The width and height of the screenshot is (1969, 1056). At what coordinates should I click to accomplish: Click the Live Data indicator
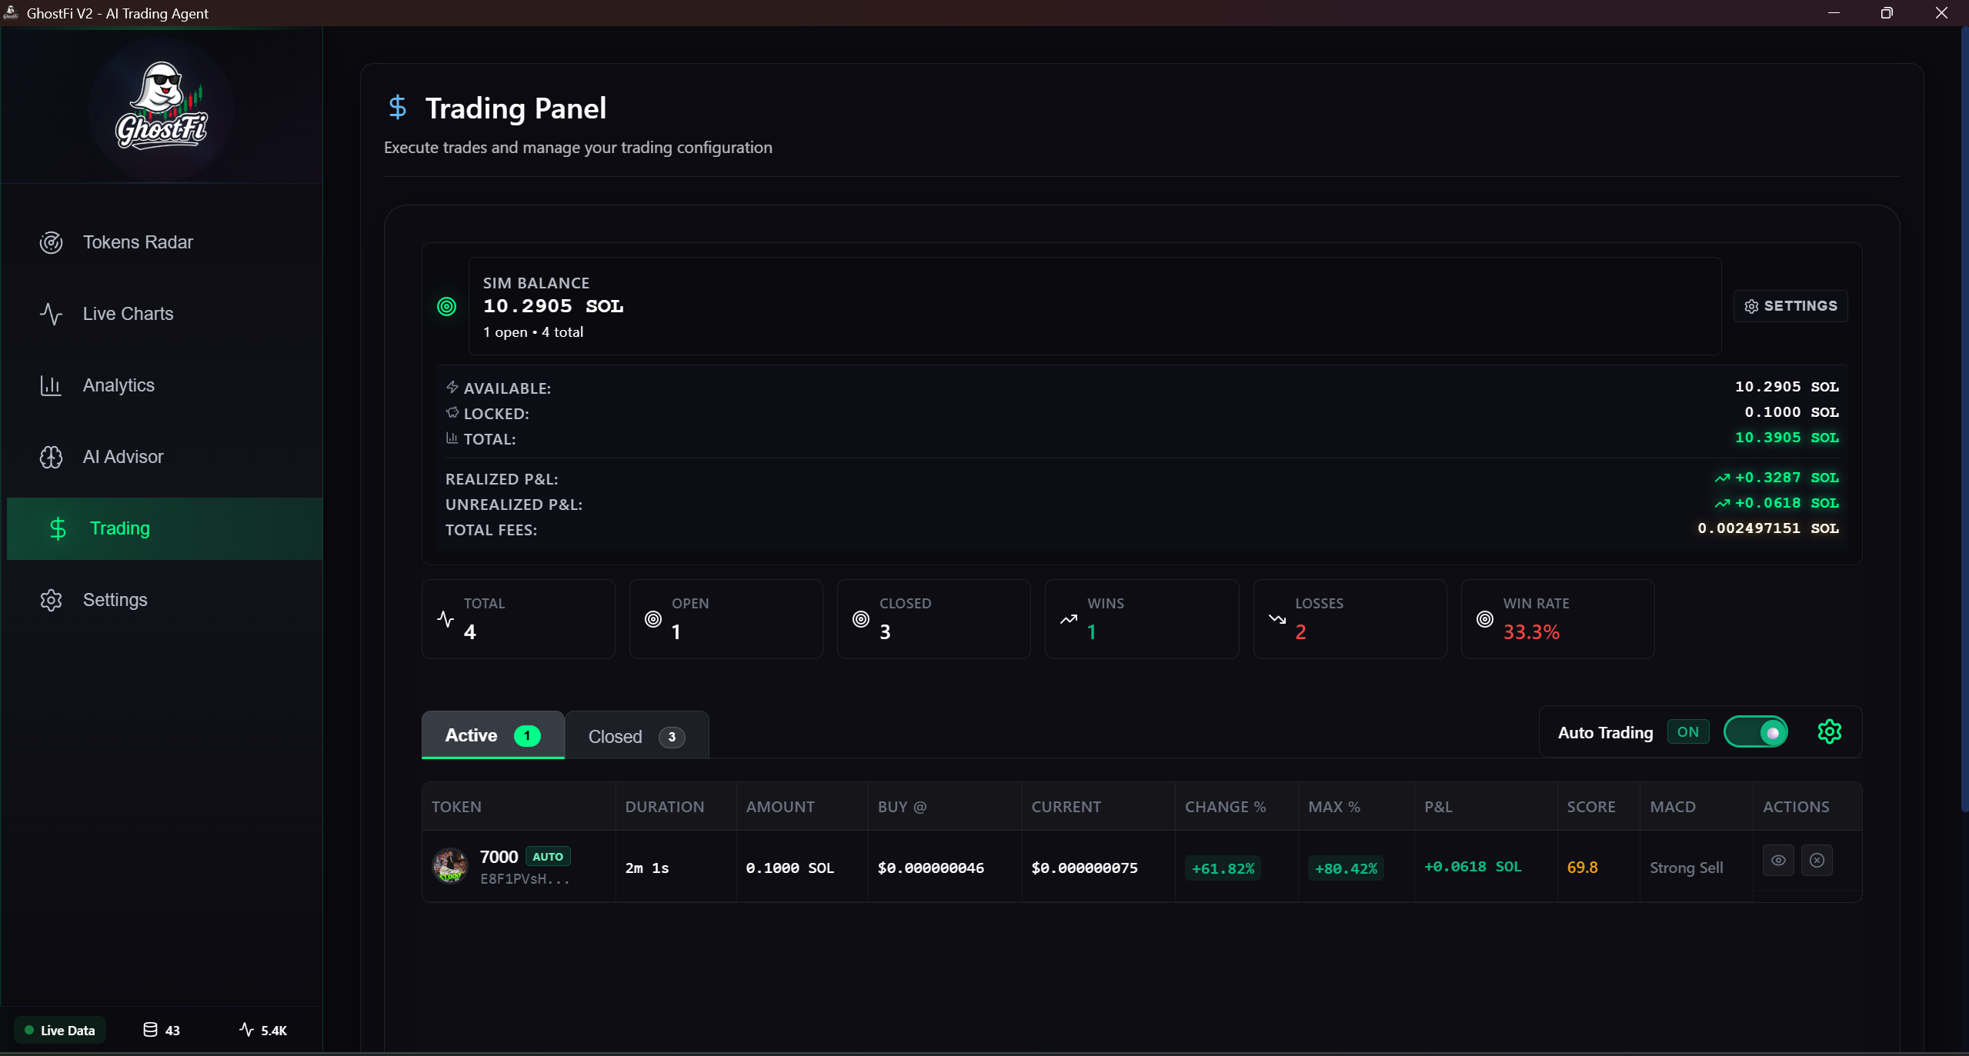[x=61, y=1030]
